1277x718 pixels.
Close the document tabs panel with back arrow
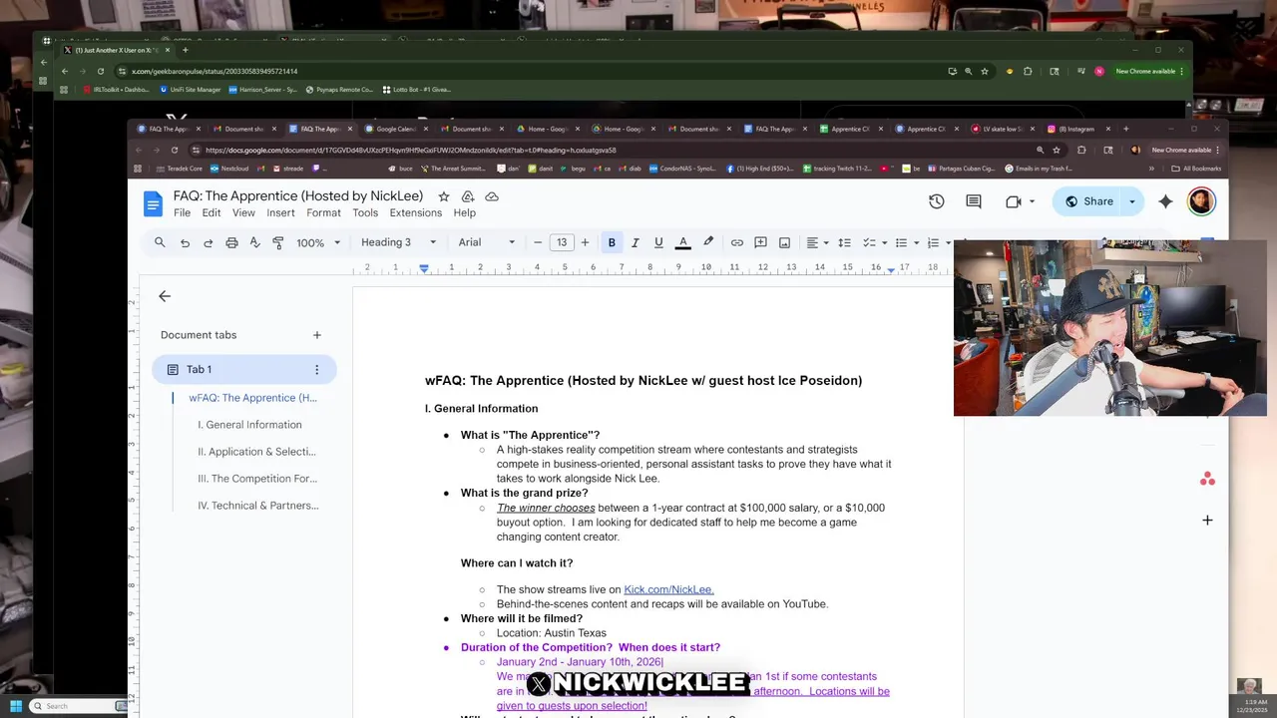pos(165,296)
